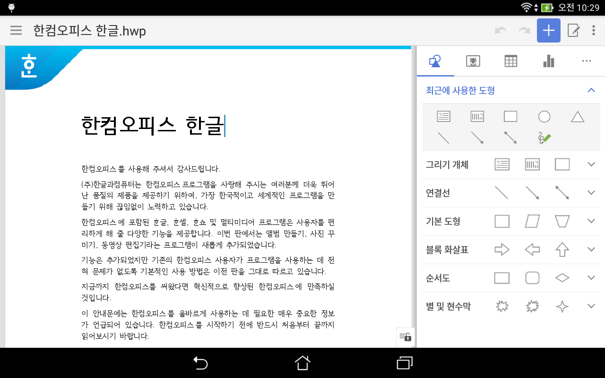The height and width of the screenshot is (378, 605).
Task: Tap the Wi-Fi icon in status bar
Action: tap(526, 8)
